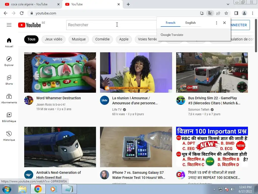The image size is (258, 194).
Task: Click Bus Driving Sim 22 title link
Action: coord(214,101)
